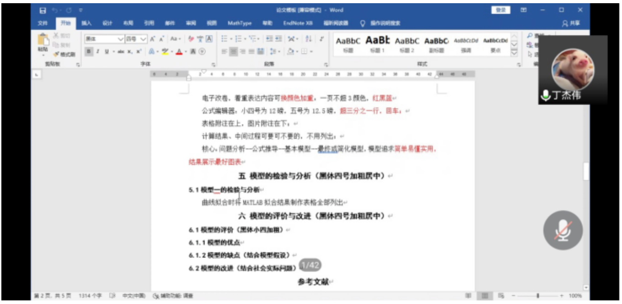622x304 pixels.
Task: Click the bullet list icon
Action: click(x=225, y=39)
